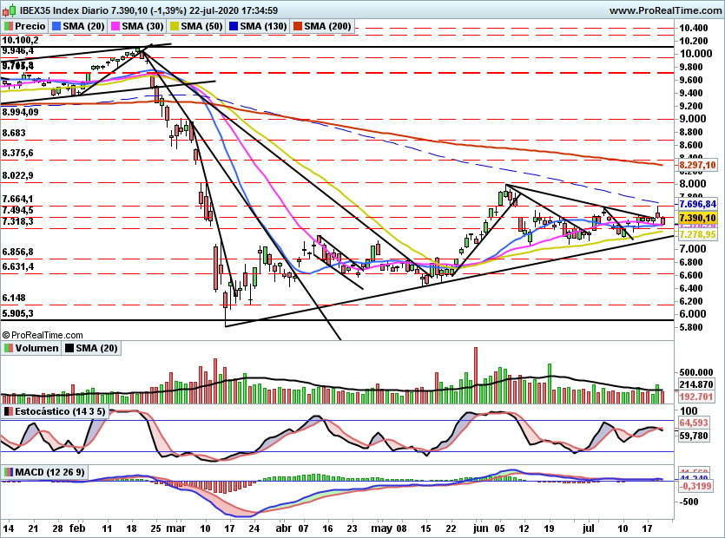Click the Precio candle color icon
Screen dimensions: 725x538
tap(9, 26)
